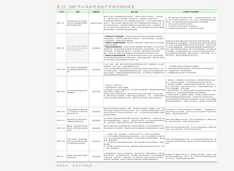Click the 2007-10-30 date cell
Viewport: 234px width, 171px height.
tap(61, 91)
